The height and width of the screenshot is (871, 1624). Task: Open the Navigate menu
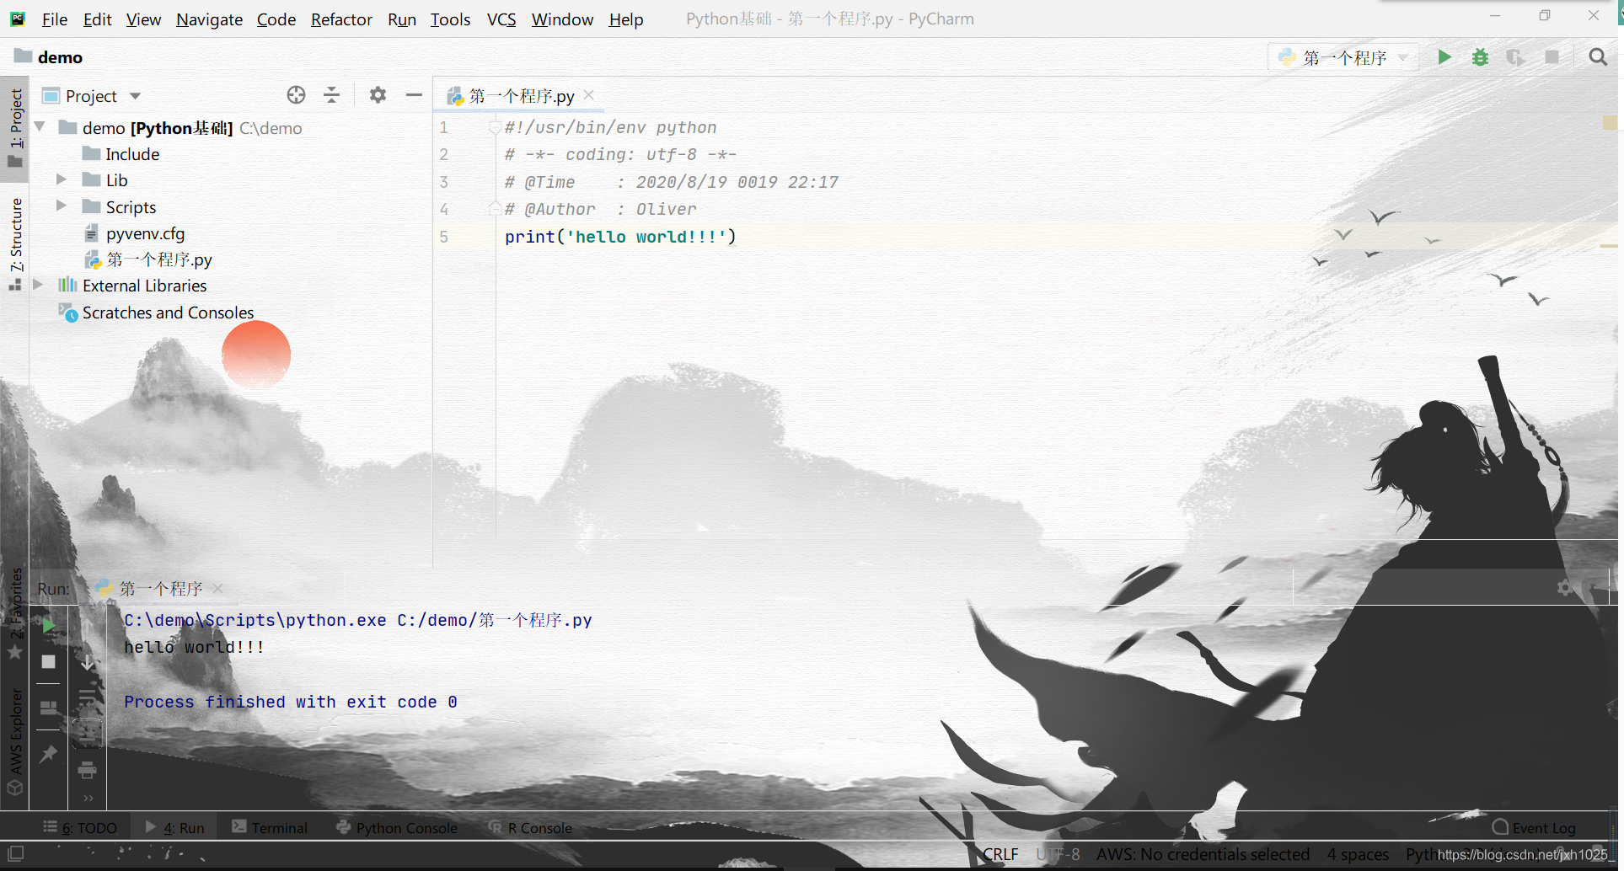(209, 19)
